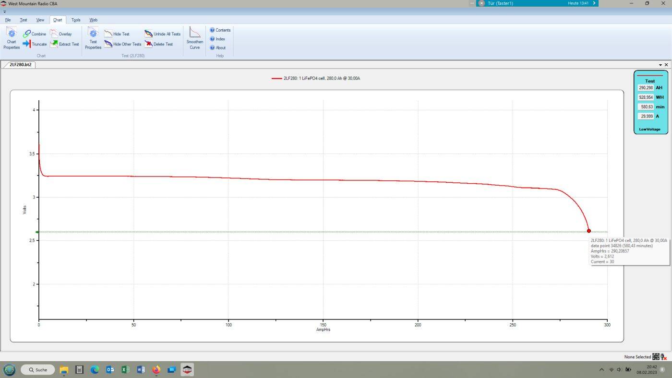The height and width of the screenshot is (378, 672).
Task: Click the WH value field 928,954
Action: 646,97
